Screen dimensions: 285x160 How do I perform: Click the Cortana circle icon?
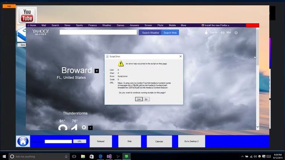[12, 156]
